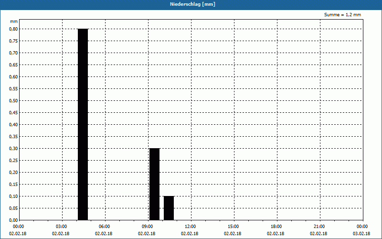Select the 0,80 mm precipitation bar

click(83, 124)
